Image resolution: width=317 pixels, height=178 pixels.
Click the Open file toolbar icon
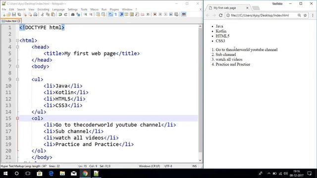point(8,14)
